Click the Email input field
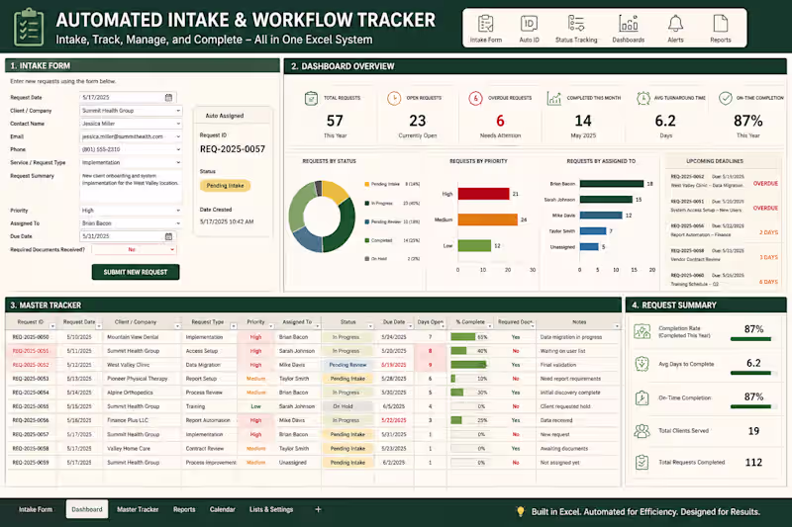 coord(131,136)
